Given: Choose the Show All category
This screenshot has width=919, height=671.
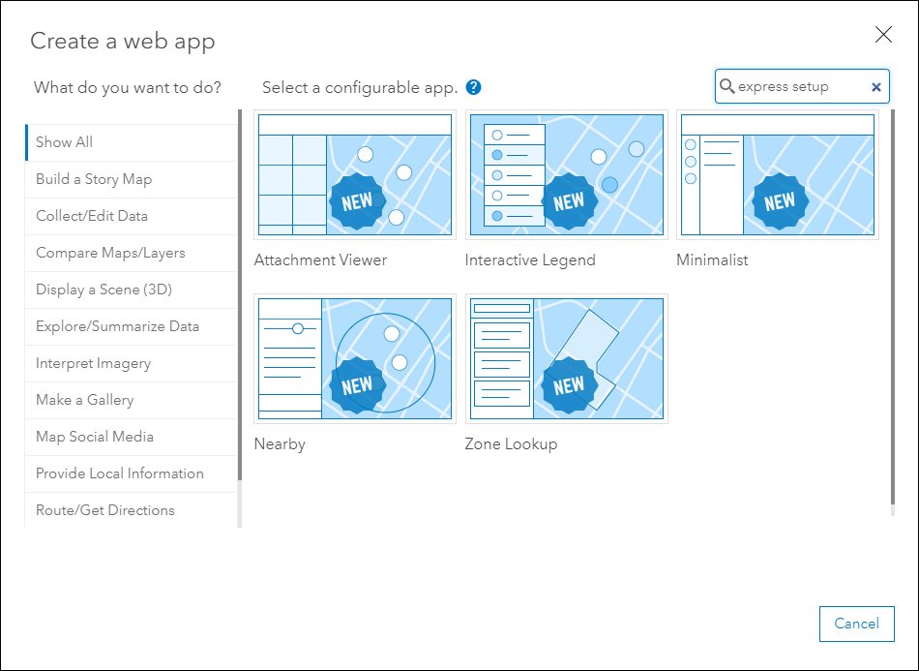Looking at the screenshot, I should point(132,142).
